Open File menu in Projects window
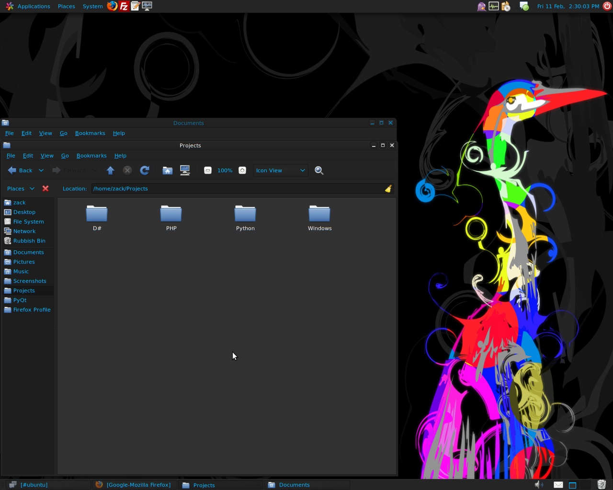Image resolution: width=613 pixels, height=490 pixels. coord(11,156)
